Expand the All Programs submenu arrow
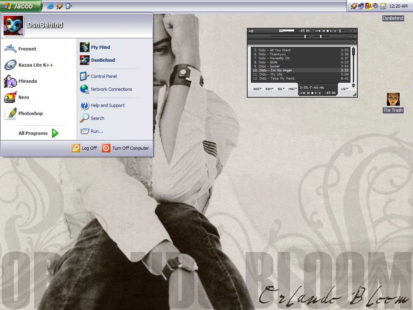Viewport: 413px width, 310px height. [55, 133]
